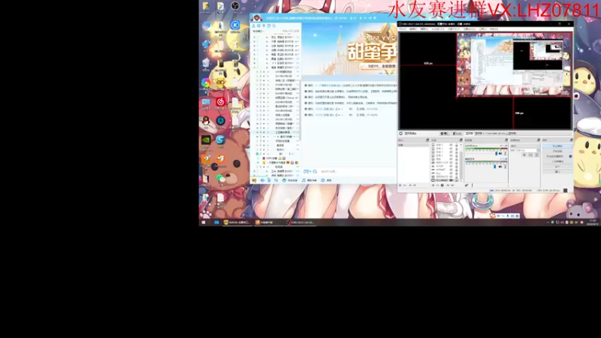
Task: Click the YY chat message input field
Action: point(356,171)
